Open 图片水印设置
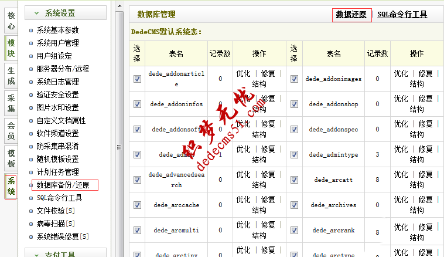444x257 pixels. (57, 107)
